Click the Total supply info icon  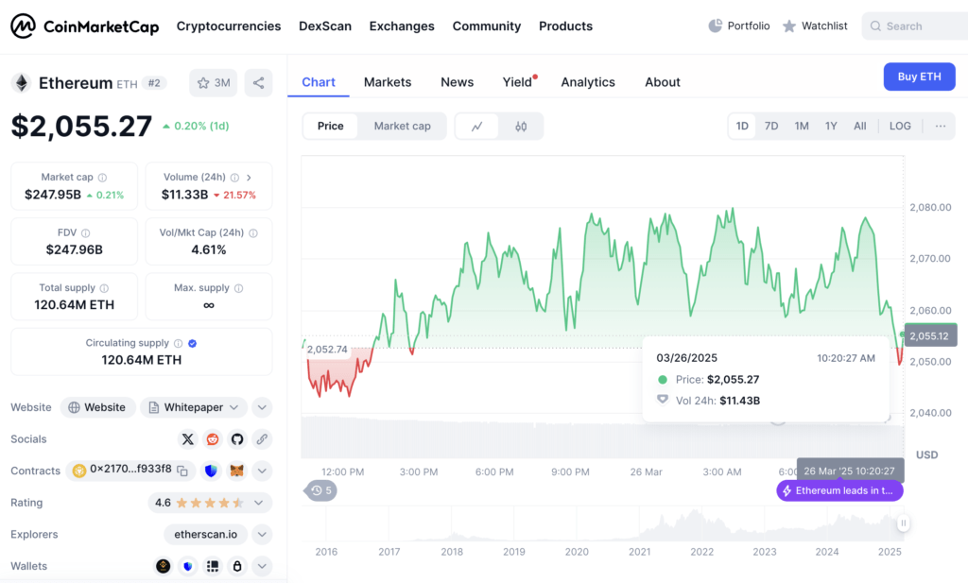click(x=104, y=288)
